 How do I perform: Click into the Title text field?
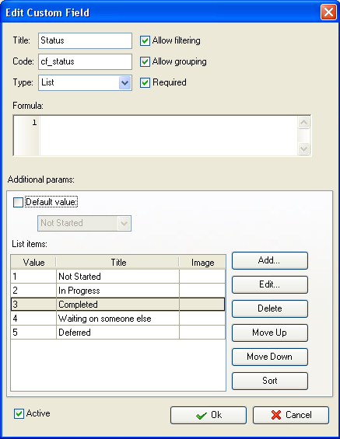85,40
